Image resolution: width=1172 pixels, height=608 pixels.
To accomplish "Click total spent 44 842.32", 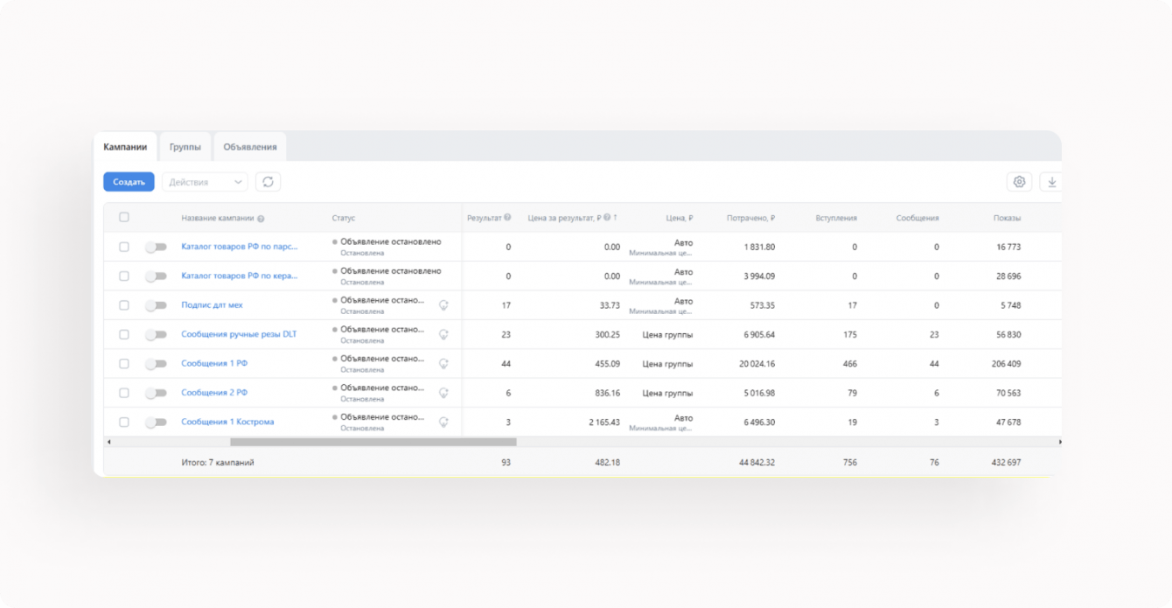I will pyautogui.click(x=757, y=462).
